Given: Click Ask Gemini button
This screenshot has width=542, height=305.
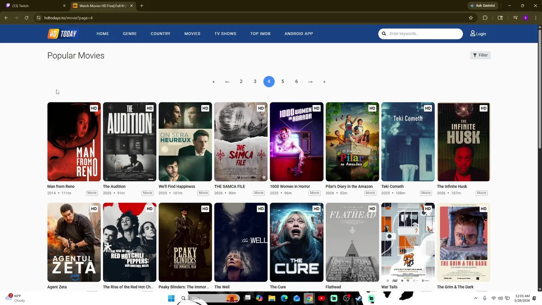Looking at the screenshot, I should click(482, 6).
